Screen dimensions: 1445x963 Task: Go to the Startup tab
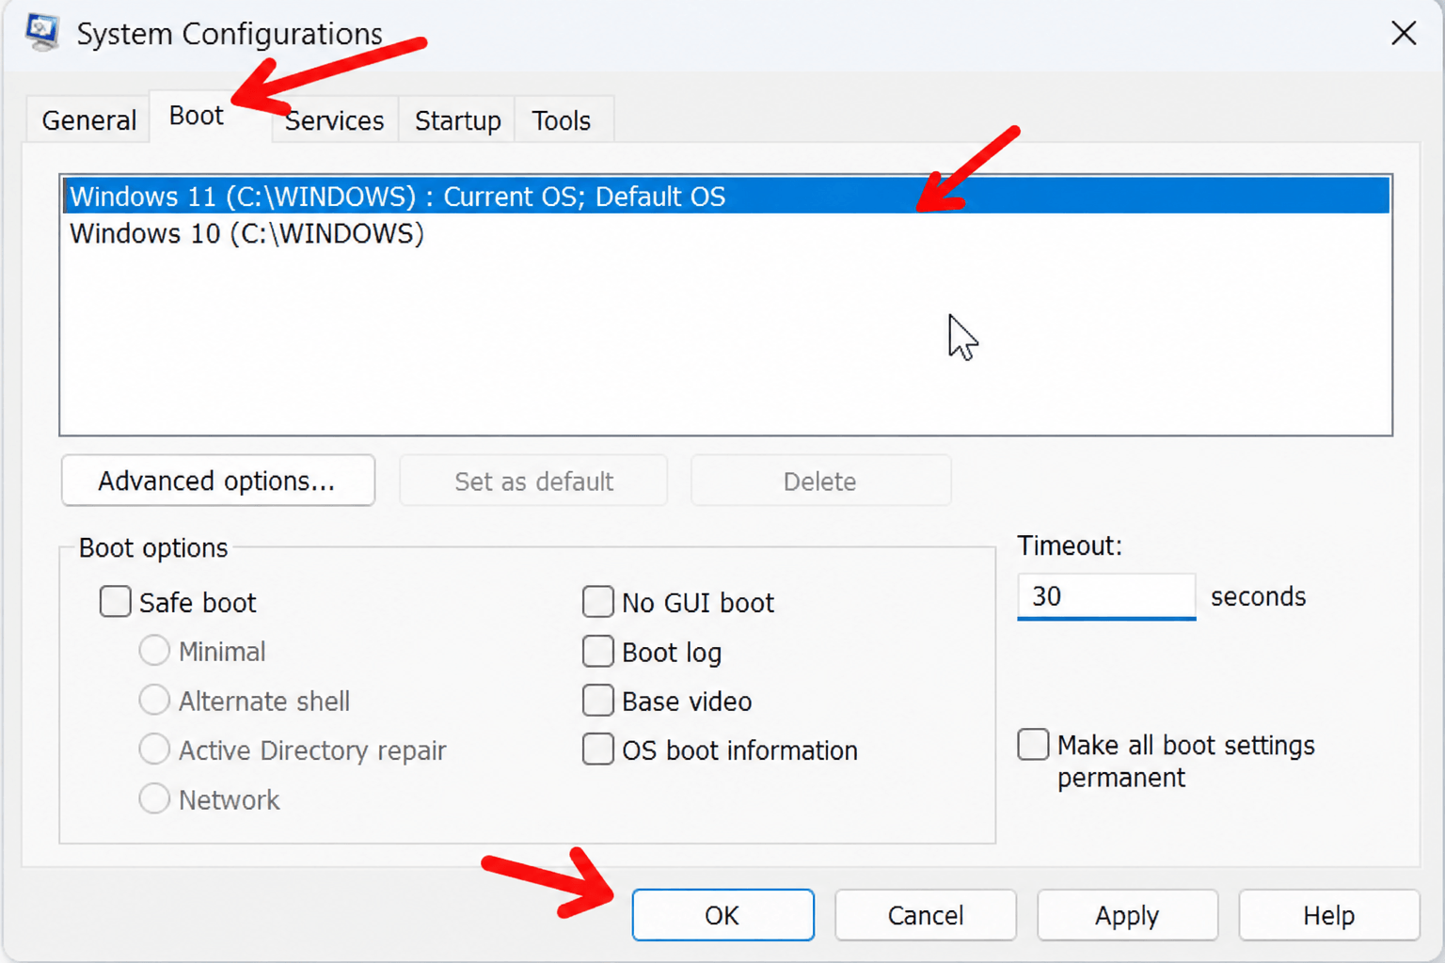click(x=457, y=120)
